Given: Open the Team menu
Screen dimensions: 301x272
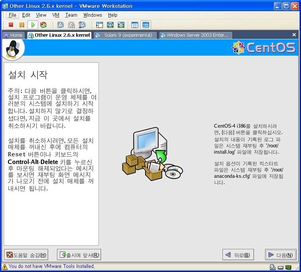Looking at the screenshot, I should (x=71, y=15).
